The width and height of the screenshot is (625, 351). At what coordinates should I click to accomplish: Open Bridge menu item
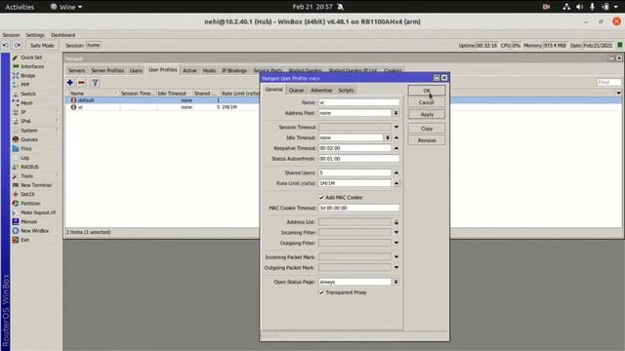coord(28,76)
